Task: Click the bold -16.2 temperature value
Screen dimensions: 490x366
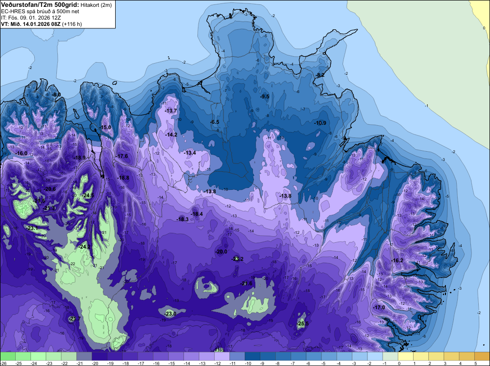Action: [397, 260]
